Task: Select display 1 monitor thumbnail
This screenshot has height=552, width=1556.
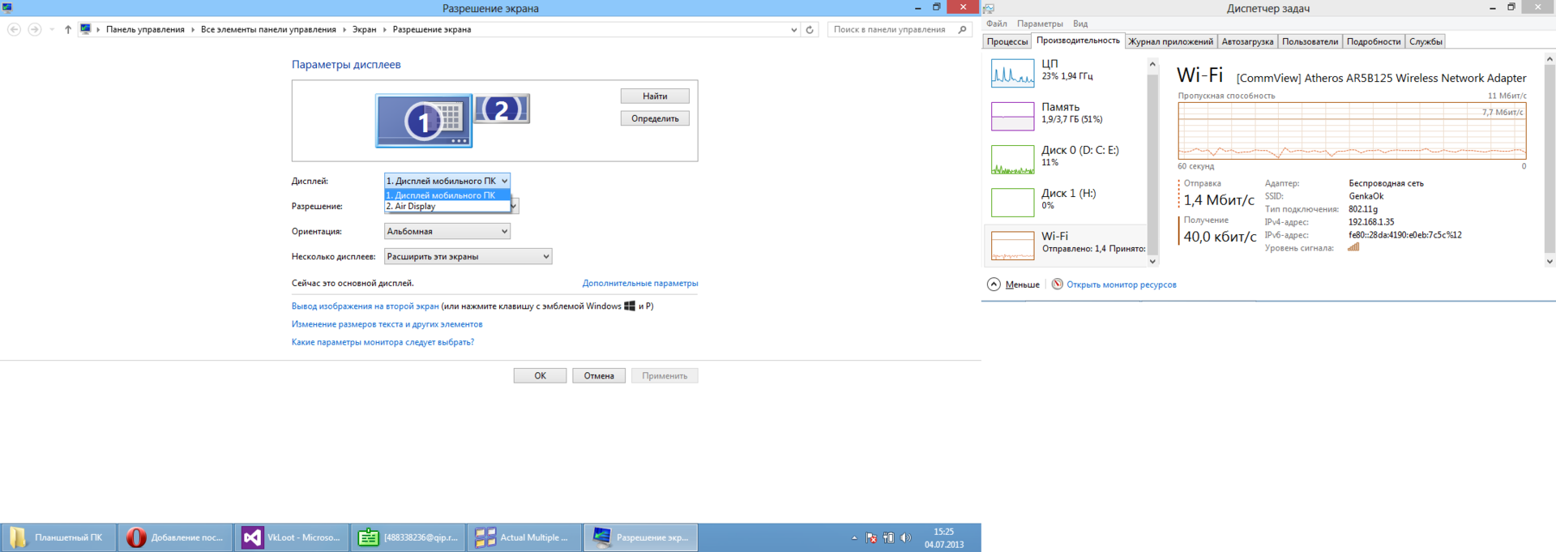Action: point(424,121)
